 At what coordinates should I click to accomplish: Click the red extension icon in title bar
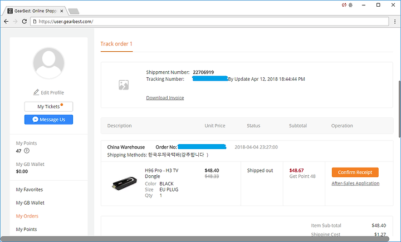coord(344,5)
